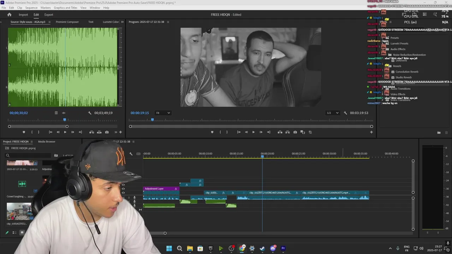The height and width of the screenshot is (254, 452).
Task: Switch Project panel to Icon View
Action: [22, 232]
